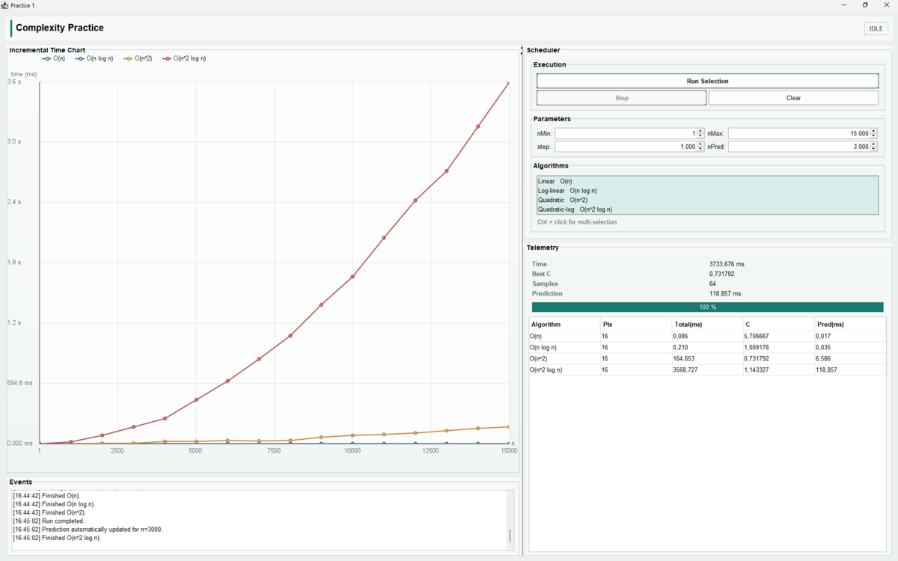Click the 3568,727 total cell

[707, 370]
